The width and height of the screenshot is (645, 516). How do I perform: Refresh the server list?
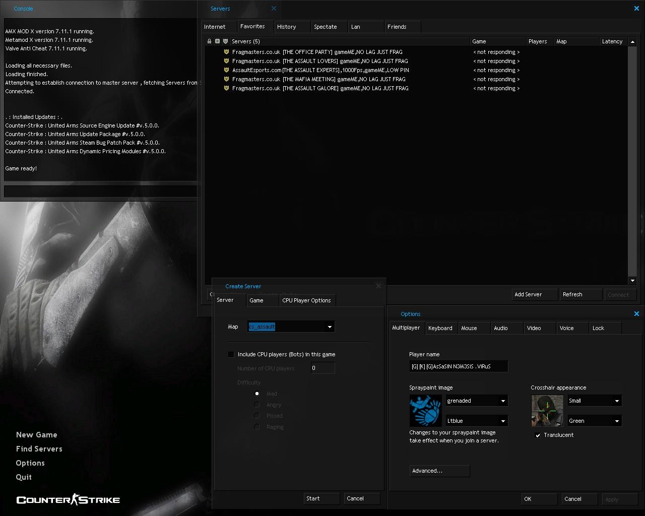click(581, 294)
